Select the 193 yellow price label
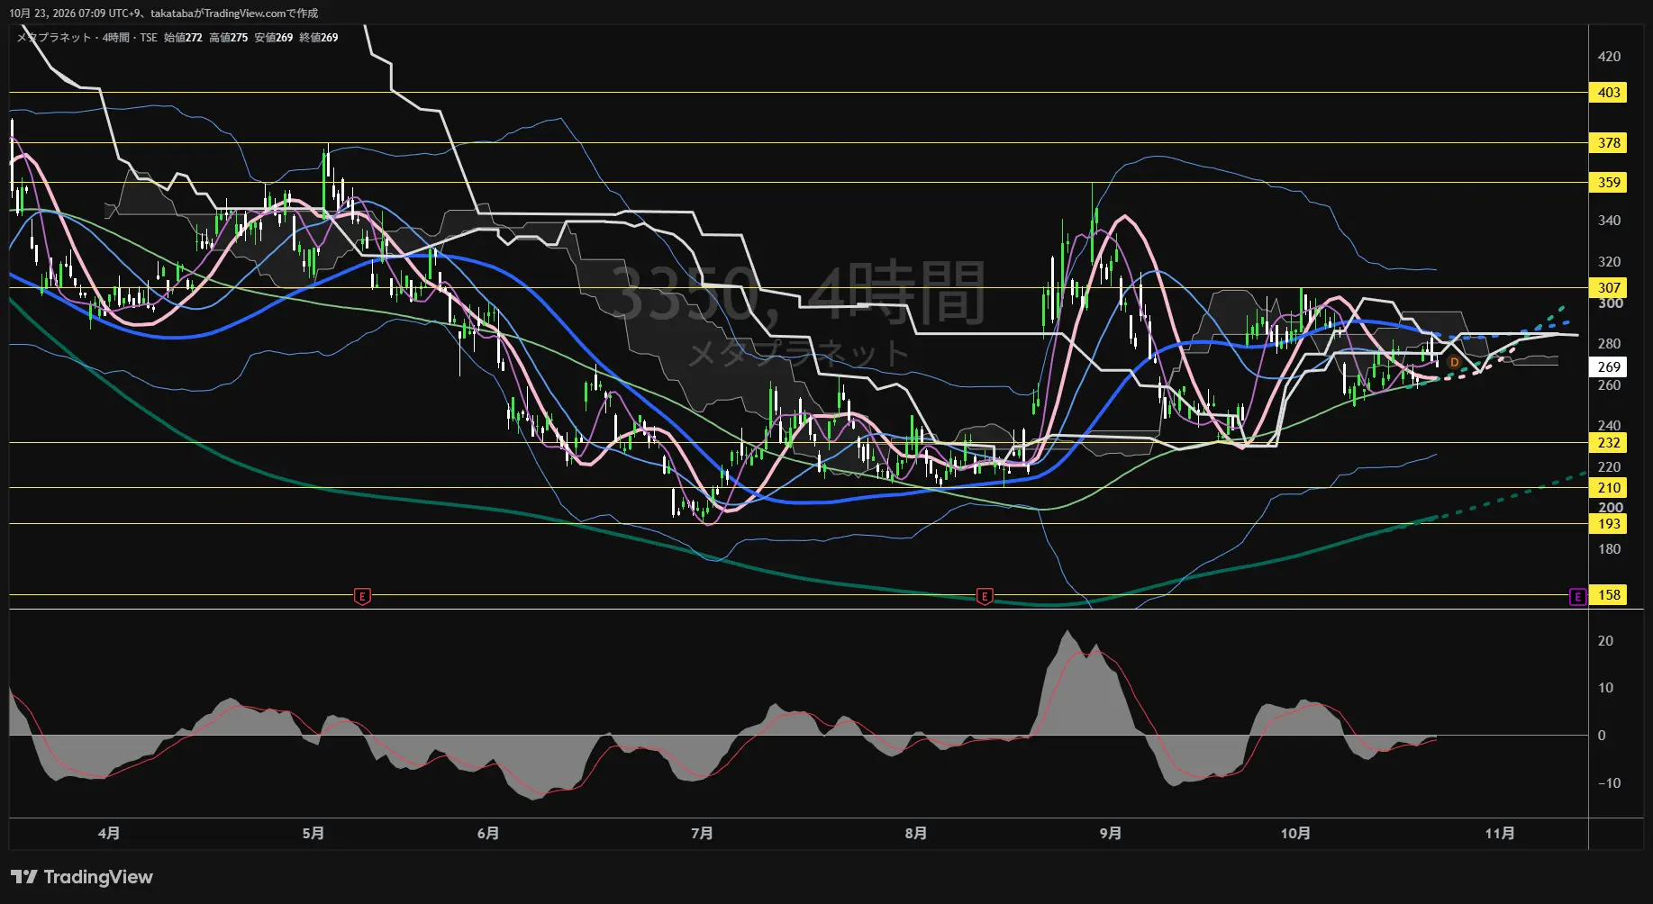1653x904 pixels. pyautogui.click(x=1609, y=524)
